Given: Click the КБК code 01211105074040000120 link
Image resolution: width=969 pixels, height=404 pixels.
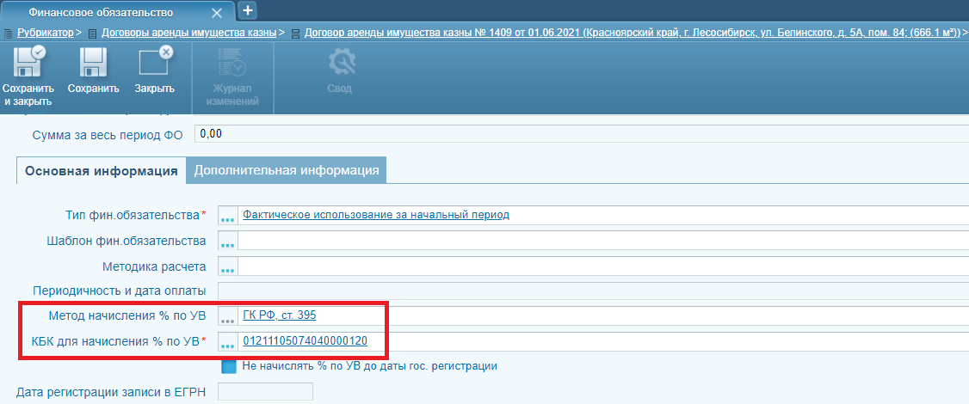Looking at the screenshot, I should click(x=305, y=341).
